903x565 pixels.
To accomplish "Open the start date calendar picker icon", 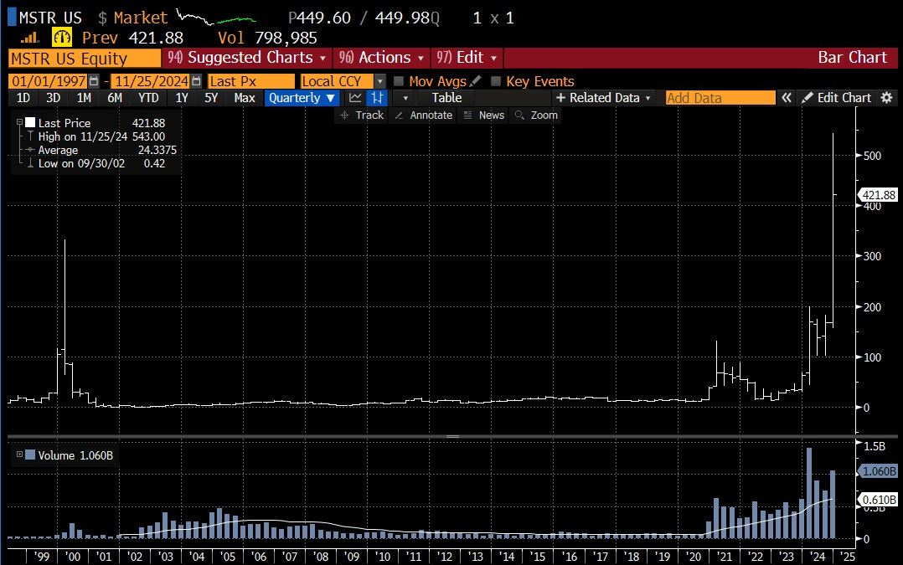I will point(94,81).
